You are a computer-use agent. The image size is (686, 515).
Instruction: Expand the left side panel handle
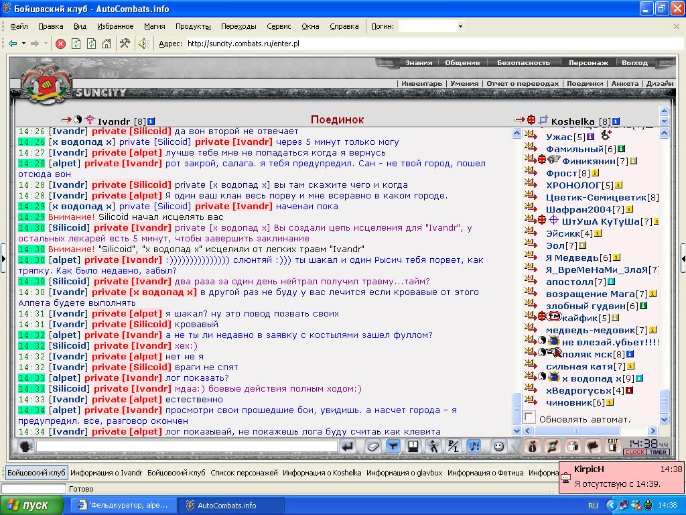(x=3, y=258)
